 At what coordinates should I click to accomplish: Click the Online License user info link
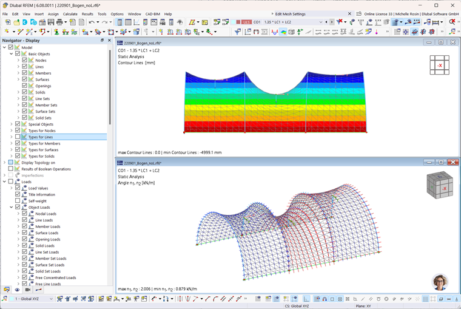click(x=412, y=14)
